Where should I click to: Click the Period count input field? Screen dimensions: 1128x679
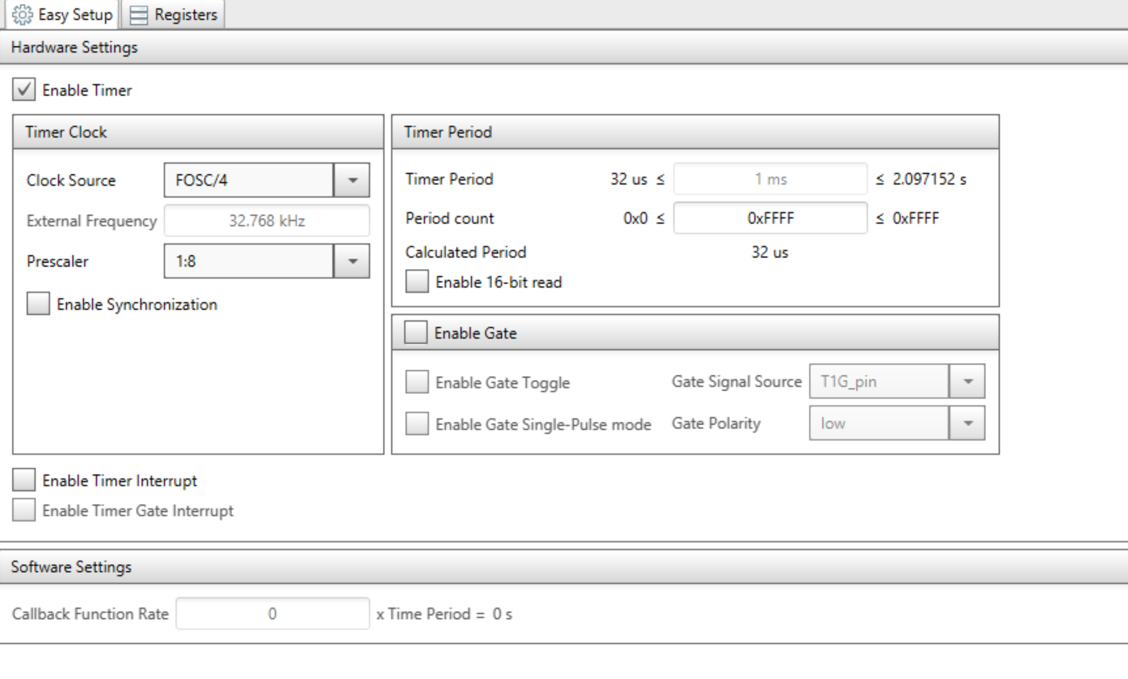[x=770, y=219]
